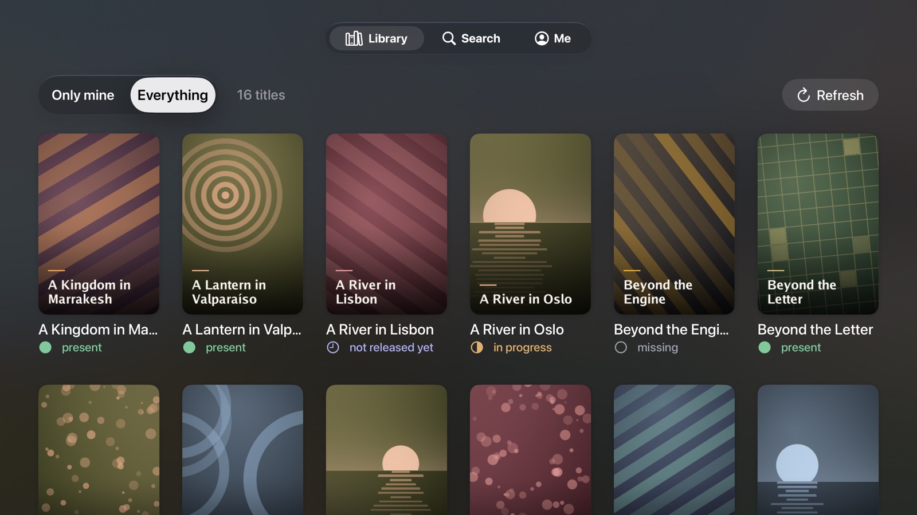Screen dimensions: 917x515
Task: Open A River in Lisbon cover
Action: (386, 224)
